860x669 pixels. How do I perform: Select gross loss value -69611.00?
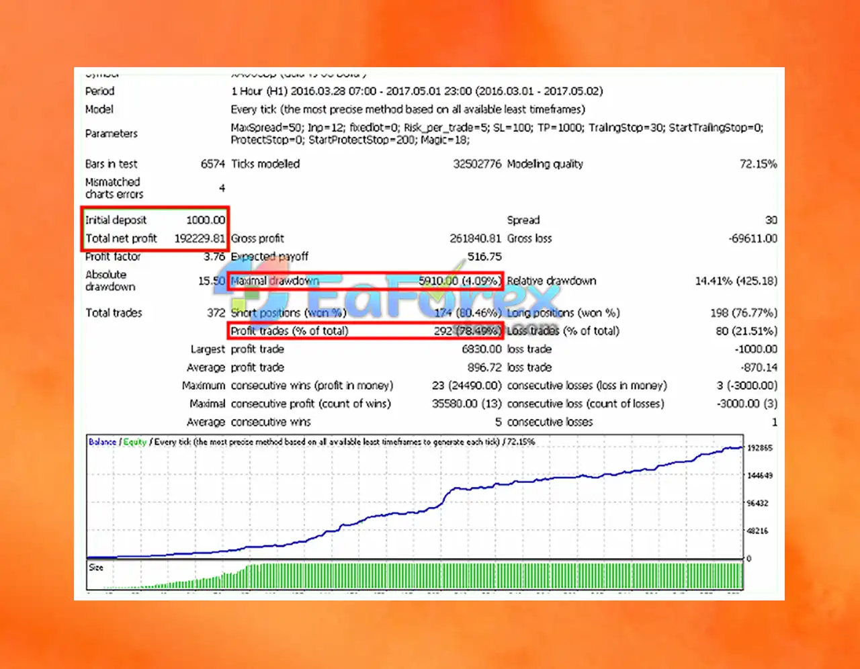(x=752, y=238)
